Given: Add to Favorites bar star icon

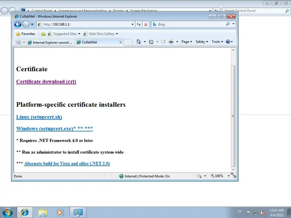Looking at the screenshot, I should click(43, 34).
